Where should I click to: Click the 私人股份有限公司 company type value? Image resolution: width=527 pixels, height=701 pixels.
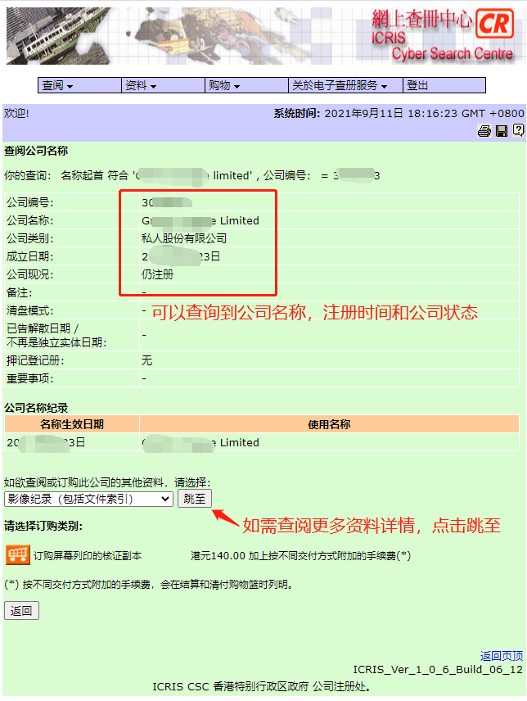click(x=184, y=238)
